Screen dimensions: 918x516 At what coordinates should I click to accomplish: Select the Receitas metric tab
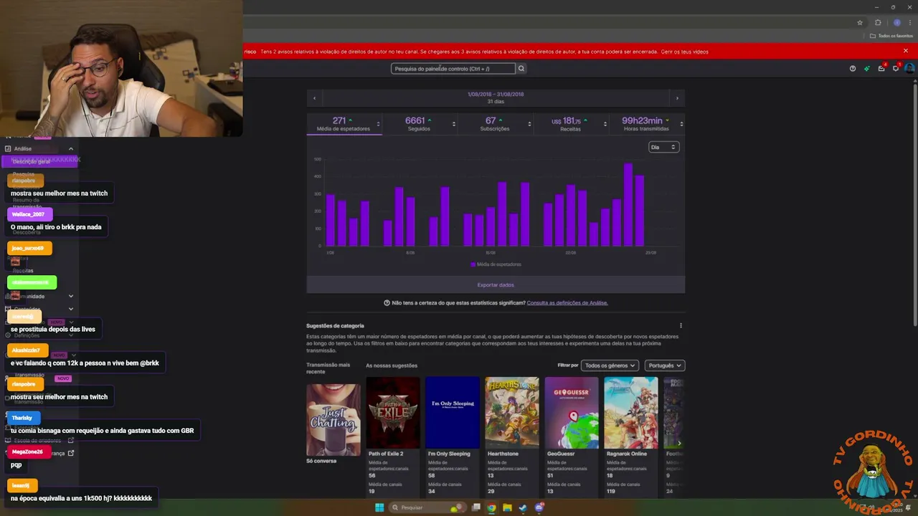tap(570, 124)
